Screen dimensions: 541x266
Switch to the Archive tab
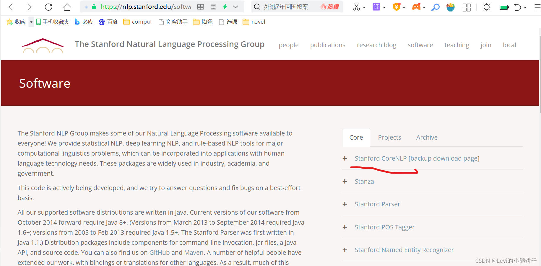427,137
